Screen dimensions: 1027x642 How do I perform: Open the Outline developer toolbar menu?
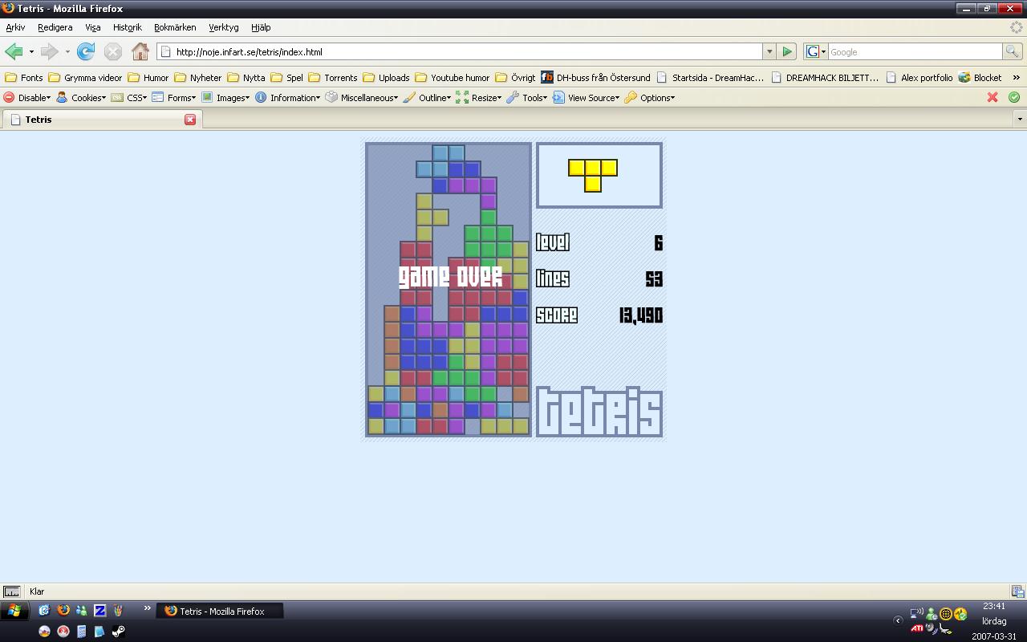[x=428, y=98]
